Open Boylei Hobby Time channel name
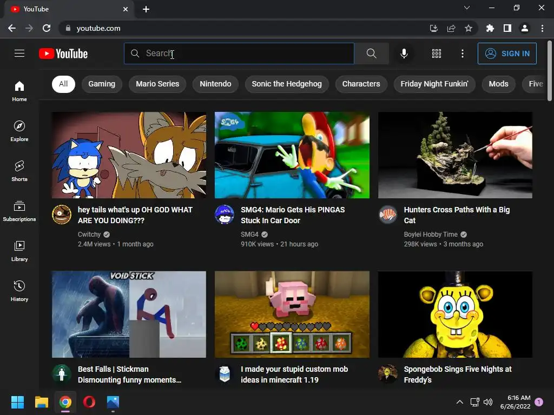Screen dimensions: 554x415 click(x=431, y=235)
